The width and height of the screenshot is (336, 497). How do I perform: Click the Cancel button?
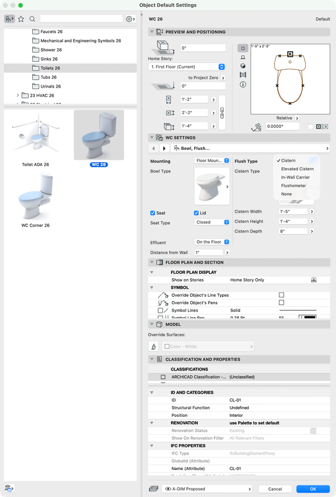tap(275, 489)
